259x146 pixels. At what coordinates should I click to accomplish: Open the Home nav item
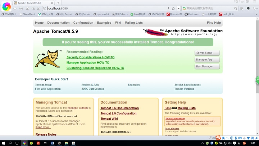pos(39,23)
